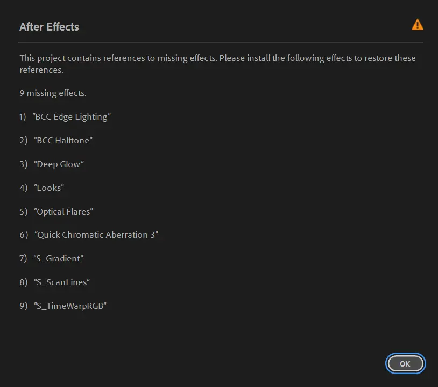This screenshot has height=387, width=438.
Task: Click the "9)" list number marker
Action: [23, 306]
